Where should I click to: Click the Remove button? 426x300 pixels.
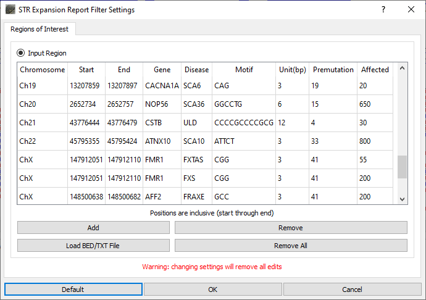291,227
